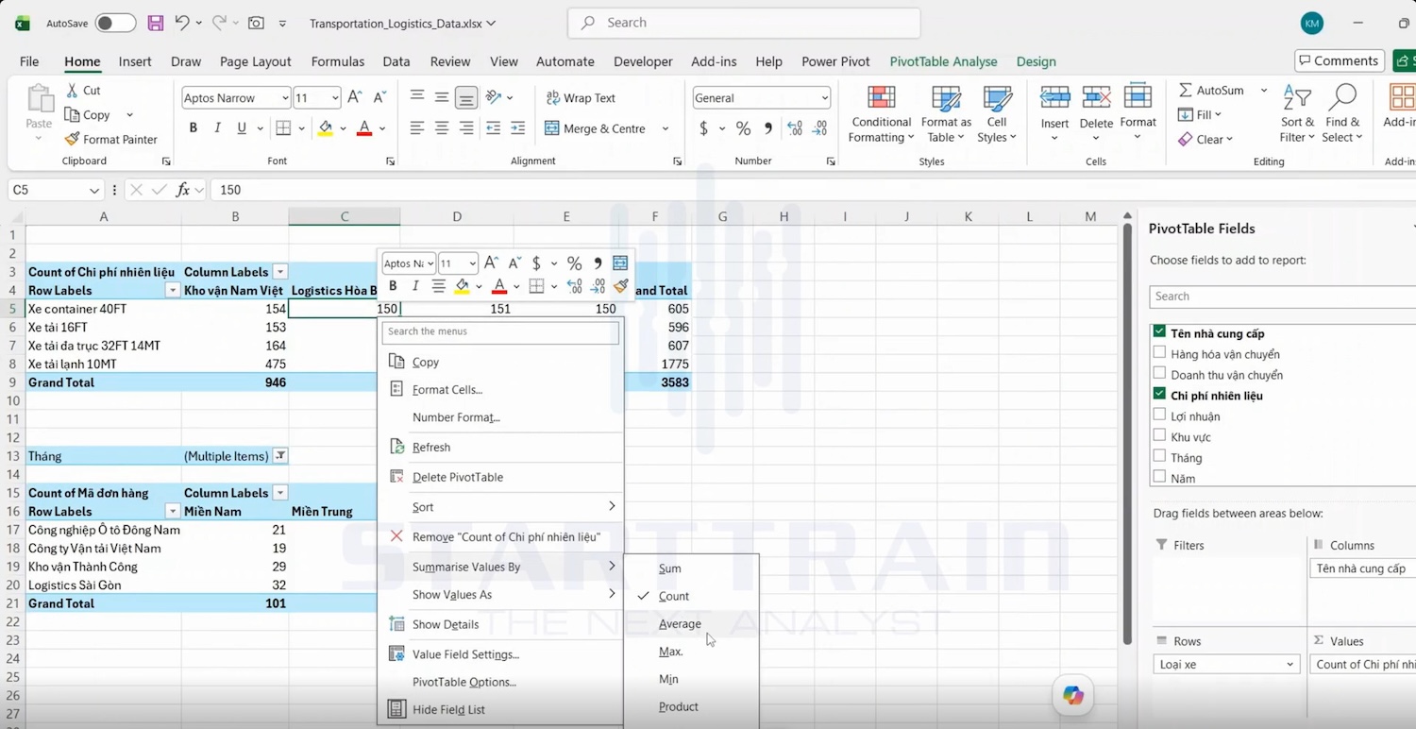Click Hide Field List in context menu
The height and width of the screenshot is (729, 1416).
[x=448, y=709]
